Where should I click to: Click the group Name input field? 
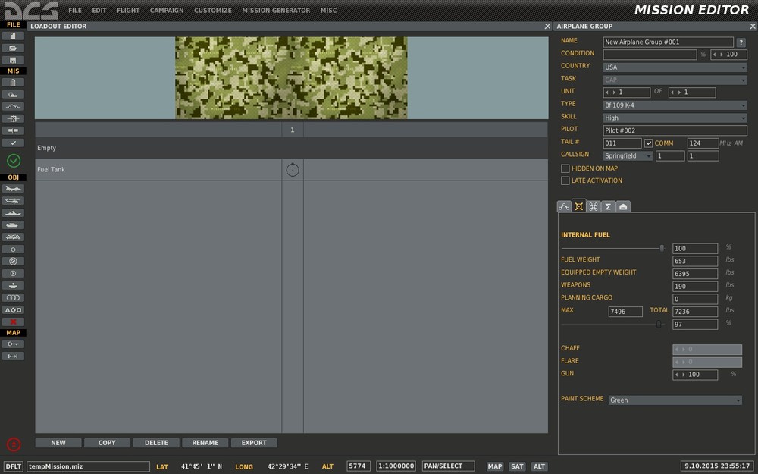(668, 42)
